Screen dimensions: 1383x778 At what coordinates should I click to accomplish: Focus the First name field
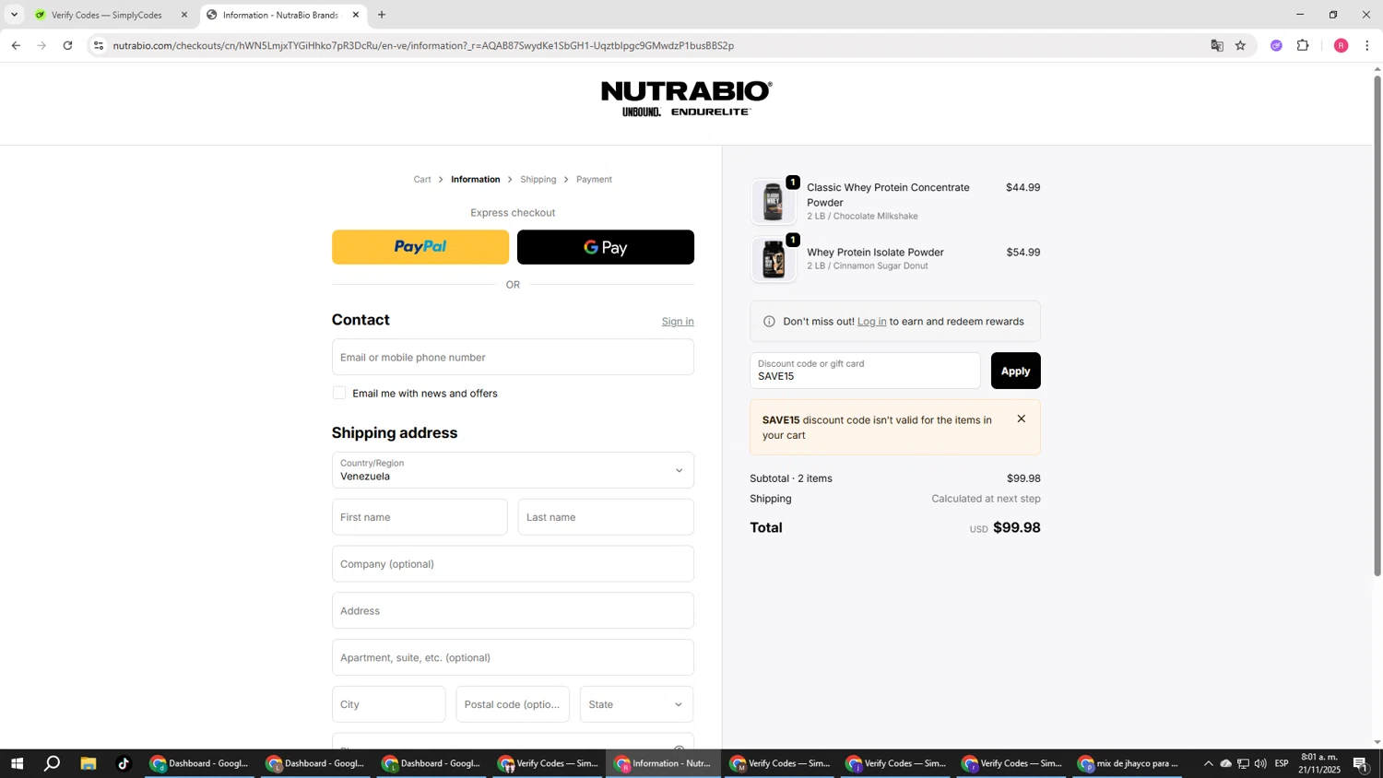[420, 517]
